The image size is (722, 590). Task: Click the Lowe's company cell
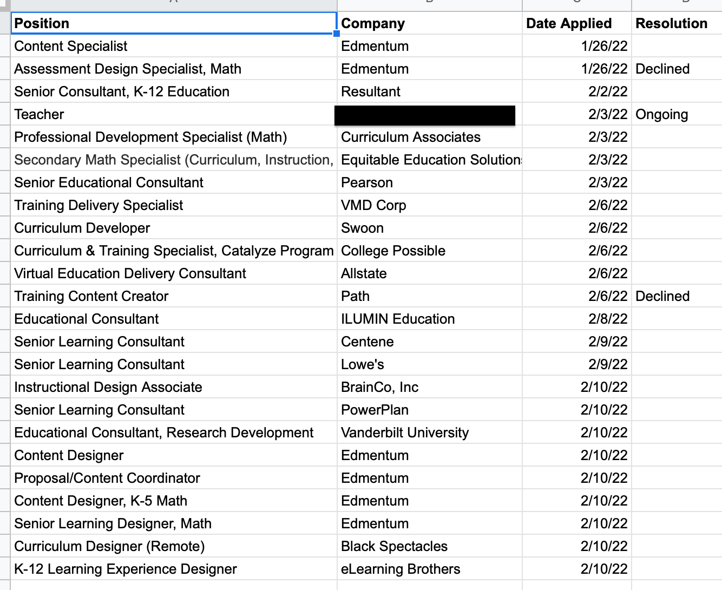pos(429,364)
